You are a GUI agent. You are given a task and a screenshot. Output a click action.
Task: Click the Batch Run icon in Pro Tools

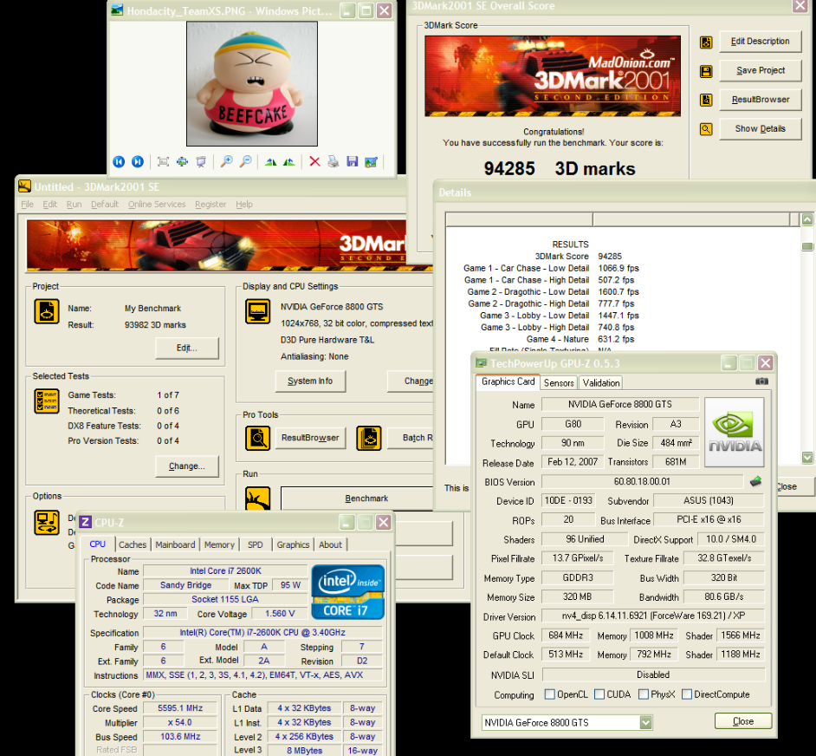(369, 438)
